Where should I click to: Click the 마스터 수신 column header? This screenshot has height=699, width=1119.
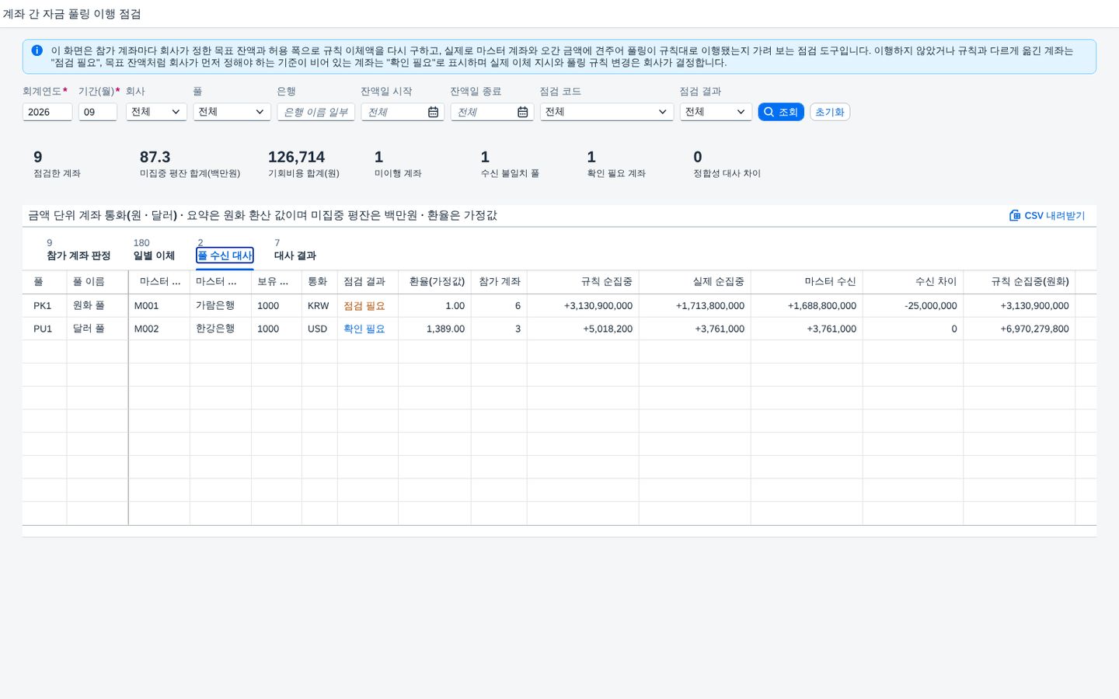coord(807,282)
